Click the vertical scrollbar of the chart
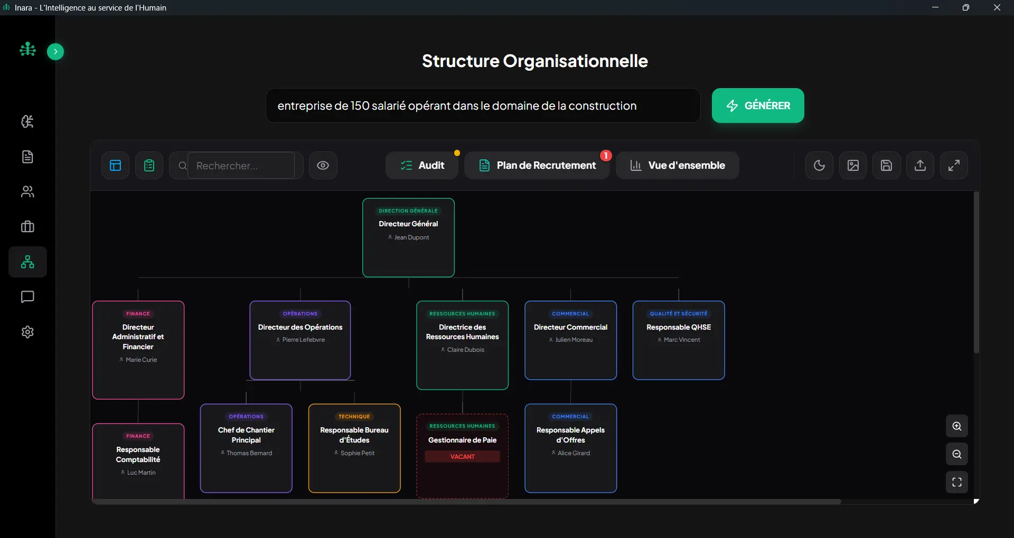The width and height of the screenshot is (1014, 538). tap(977, 273)
